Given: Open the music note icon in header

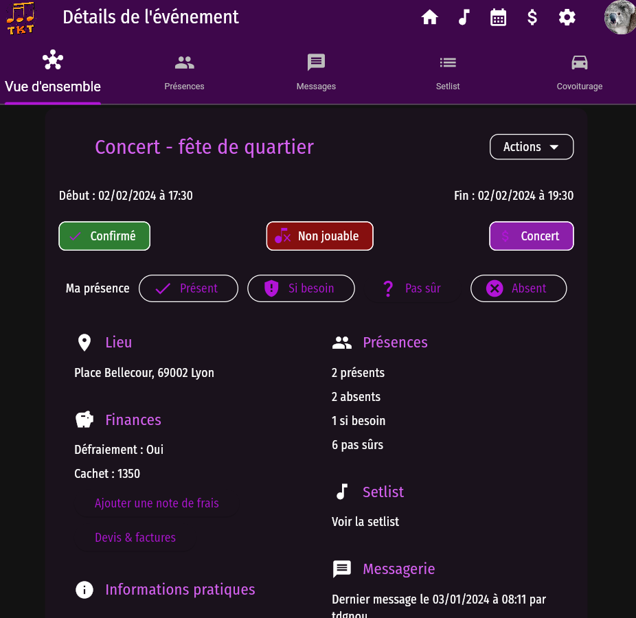Looking at the screenshot, I should [x=464, y=18].
